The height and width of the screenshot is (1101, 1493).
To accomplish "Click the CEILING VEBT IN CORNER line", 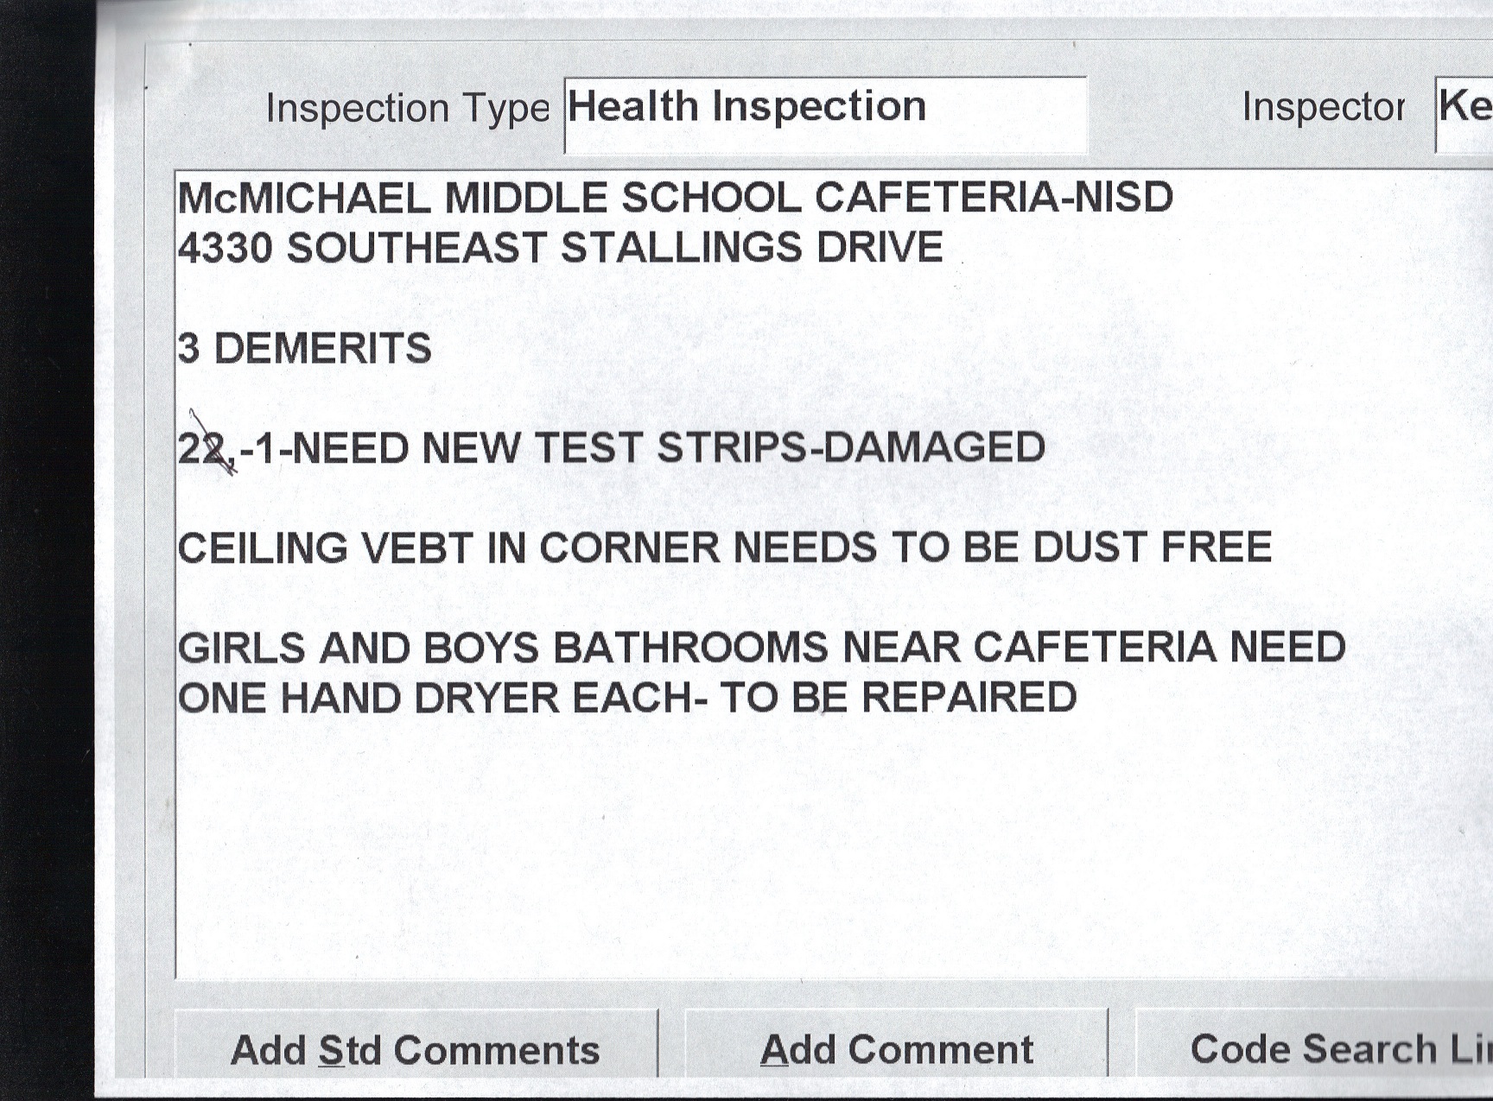I will click(x=724, y=548).
